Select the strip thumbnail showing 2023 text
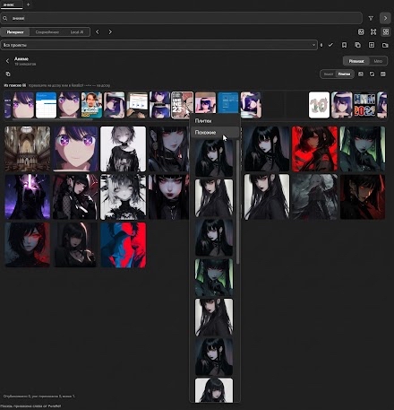Screen dimensions: 394x410 (364, 105)
